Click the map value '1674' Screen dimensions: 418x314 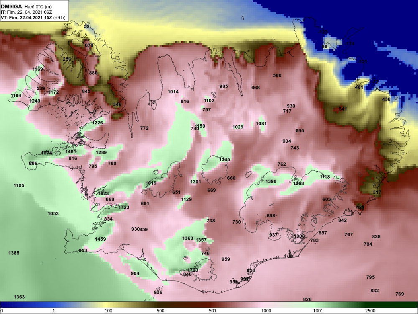coord(46,153)
